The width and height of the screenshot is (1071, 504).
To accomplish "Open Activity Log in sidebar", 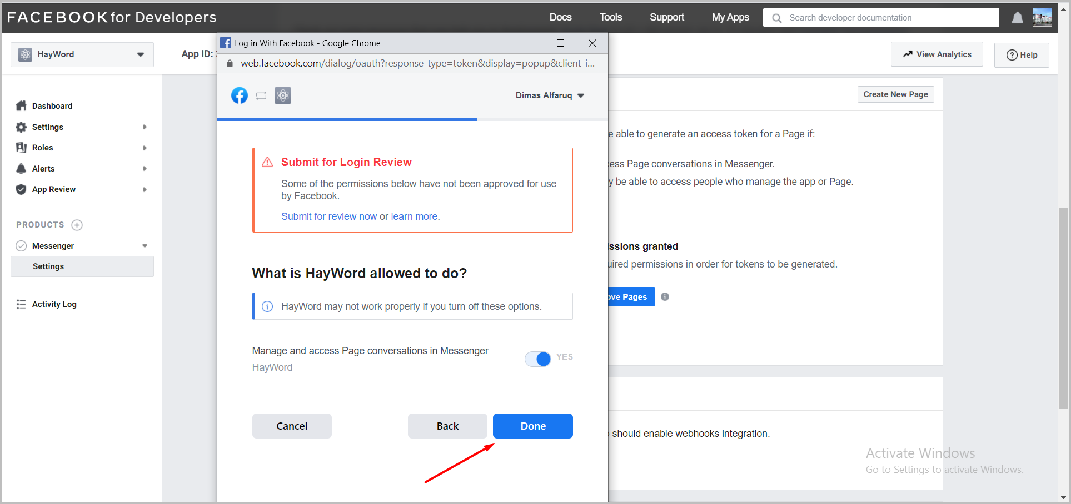I will tap(54, 304).
